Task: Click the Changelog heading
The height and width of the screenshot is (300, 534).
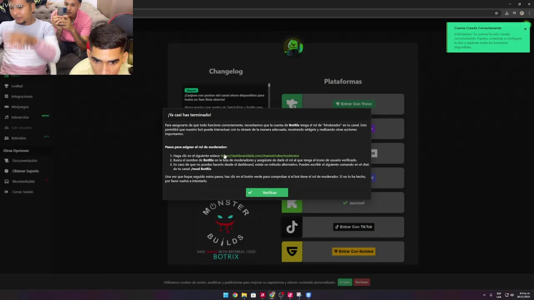Action: point(226,71)
